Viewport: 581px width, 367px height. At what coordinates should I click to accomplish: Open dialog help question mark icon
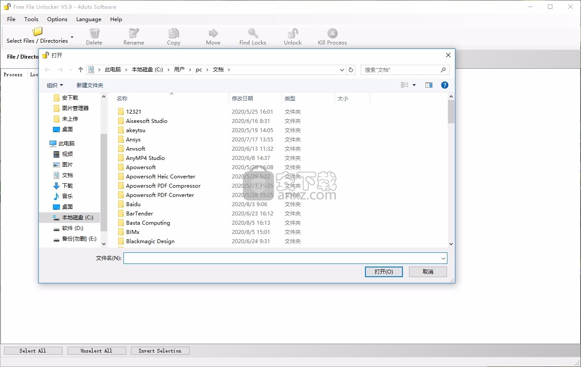445,85
